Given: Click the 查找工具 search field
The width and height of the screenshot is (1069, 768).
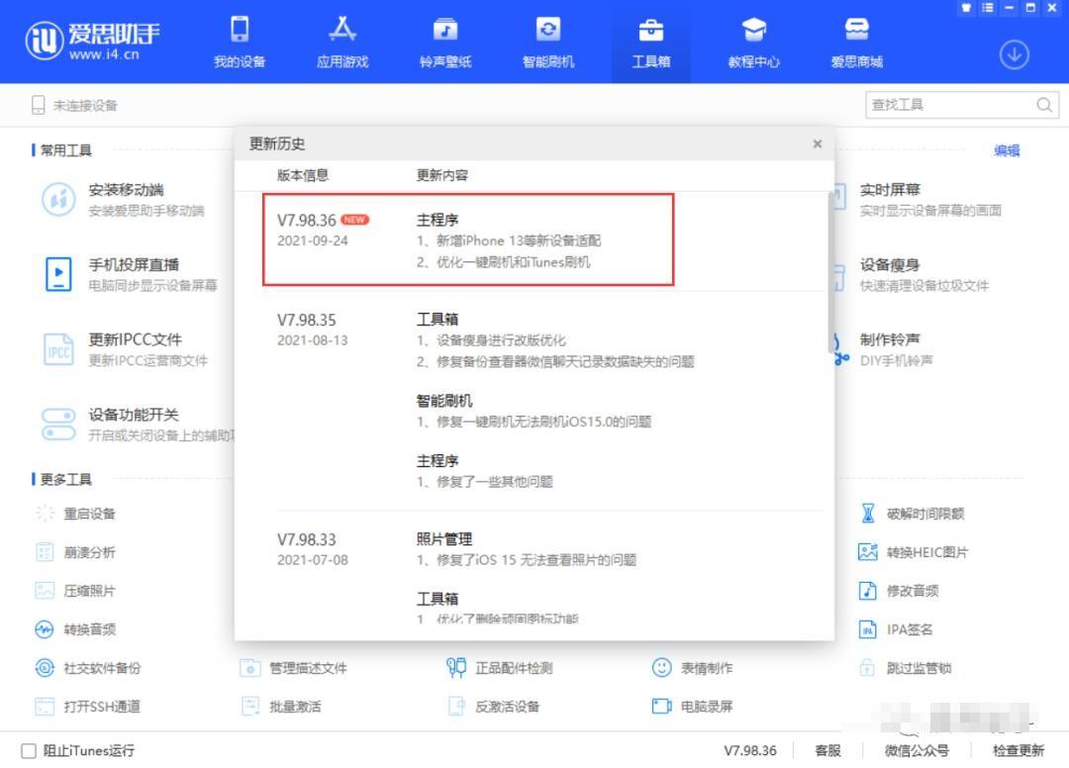Looking at the screenshot, I should click(x=950, y=104).
